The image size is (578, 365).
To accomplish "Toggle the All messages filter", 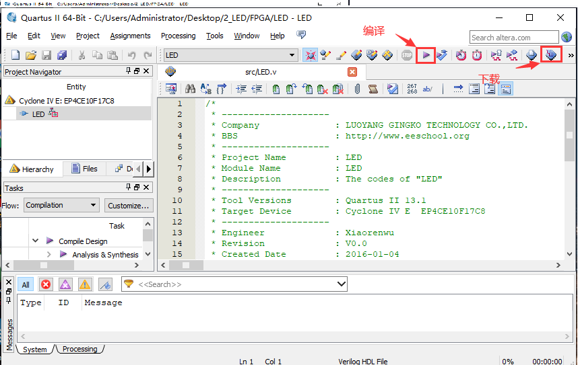I will (x=26, y=284).
